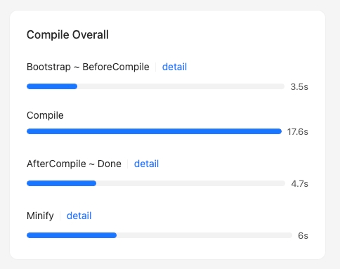Viewport: 340px width, 269px height.
Task: Click gray unfilled part of Minify progress bar
Action: (204, 235)
